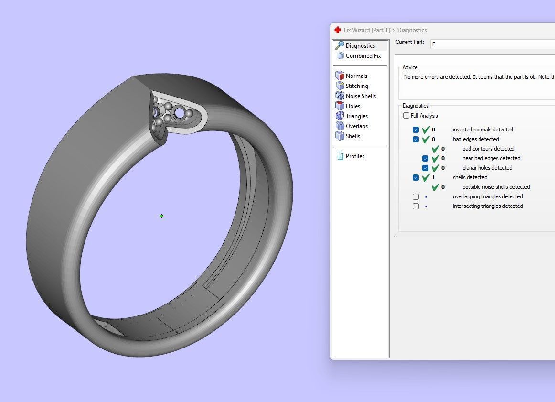Screen dimensions: 555x402
Task: Uncheck inverted normals detected checkbox
Action: click(x=416, y=130)
